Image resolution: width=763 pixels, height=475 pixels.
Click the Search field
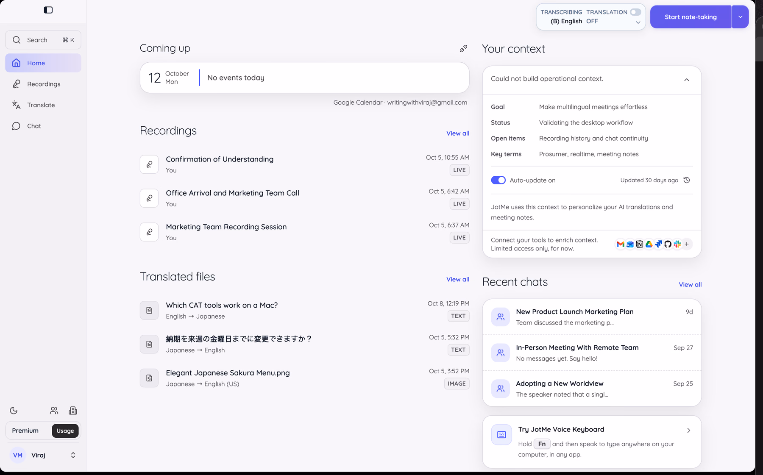(43, 40)
